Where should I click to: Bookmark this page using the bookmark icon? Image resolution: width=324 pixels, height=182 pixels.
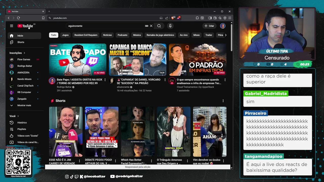click(x=43, y=18)
